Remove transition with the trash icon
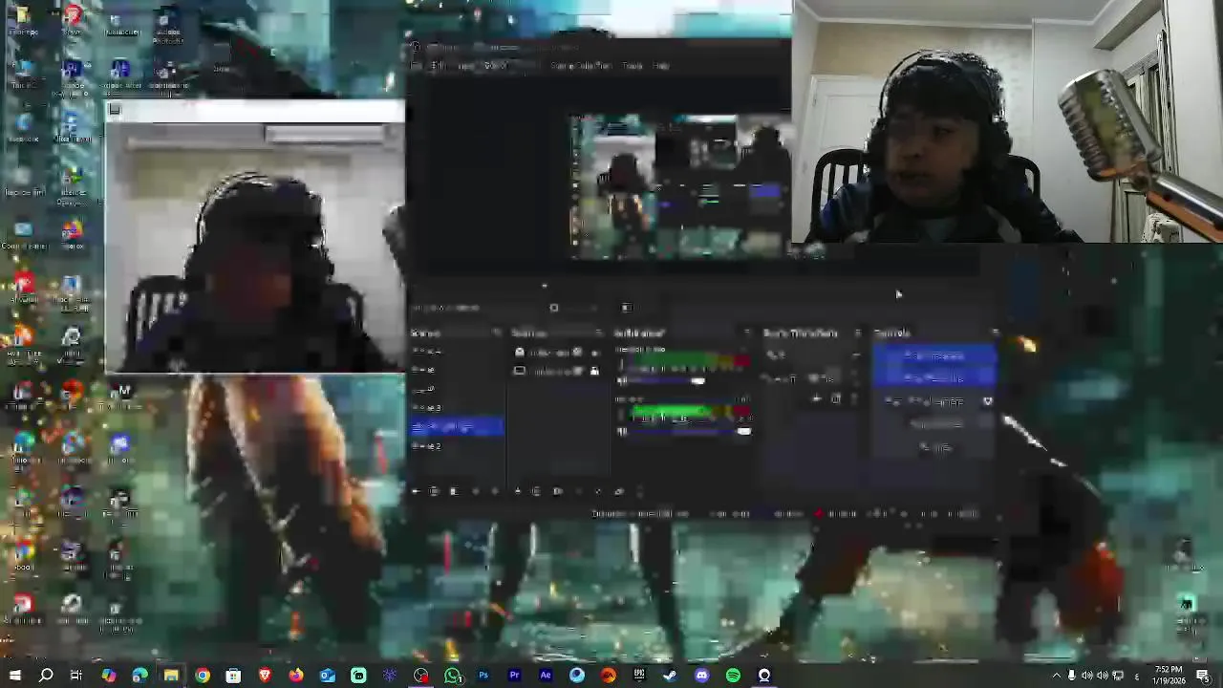The height and width of the screenshot is (688, 1223). [x=836, y=399]
